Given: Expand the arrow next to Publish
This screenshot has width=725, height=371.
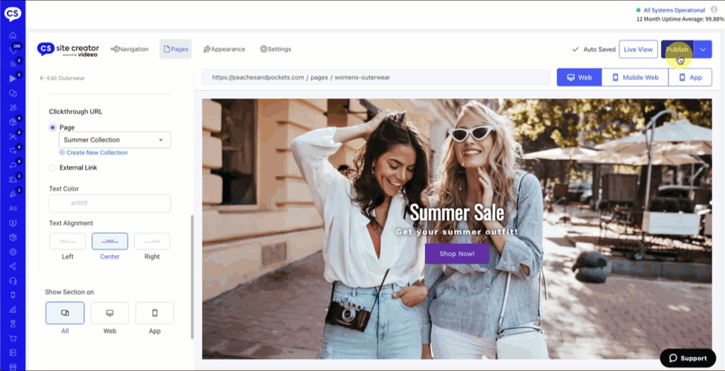Looking at the screenshot, I should tap(703, 49).
